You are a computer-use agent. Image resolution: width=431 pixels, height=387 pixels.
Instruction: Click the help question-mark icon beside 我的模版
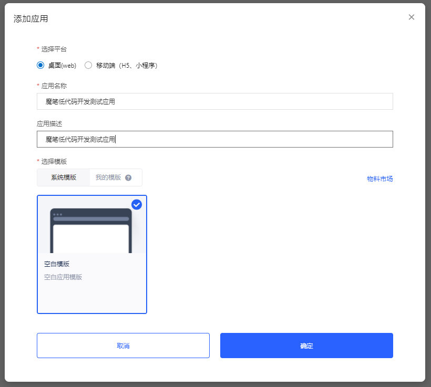[128, 177]
